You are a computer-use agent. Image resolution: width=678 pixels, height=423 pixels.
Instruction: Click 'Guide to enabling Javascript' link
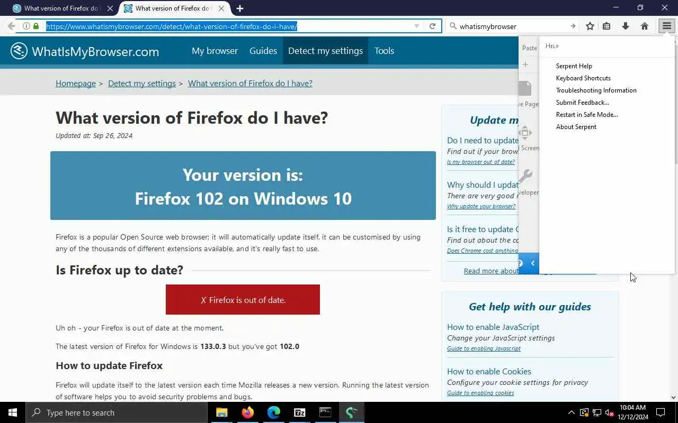pos(484,348)
